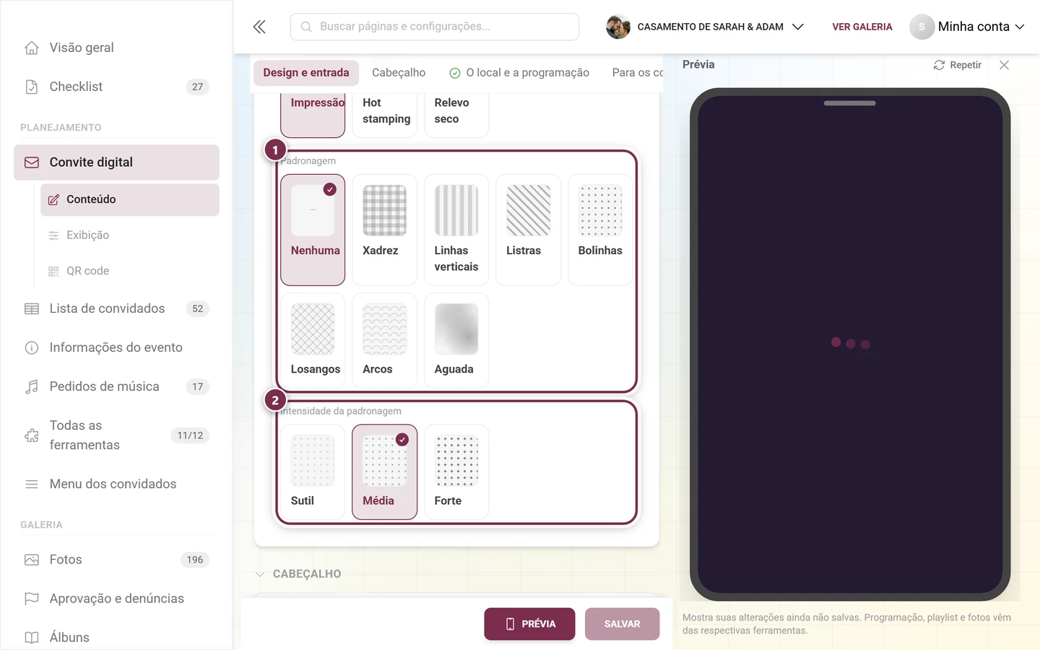Click the Fotos image icon
Viewport: 1040px width, 650px height.
coord(32,560)
